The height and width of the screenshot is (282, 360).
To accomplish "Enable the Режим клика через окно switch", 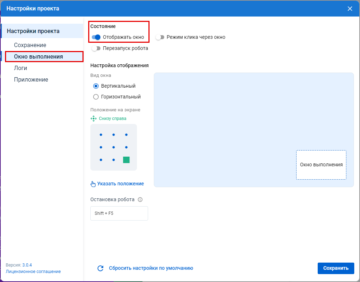I will (160, 37).
